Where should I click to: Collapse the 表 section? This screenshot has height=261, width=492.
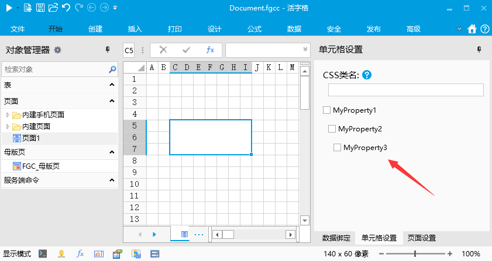[x=112, y=85]
